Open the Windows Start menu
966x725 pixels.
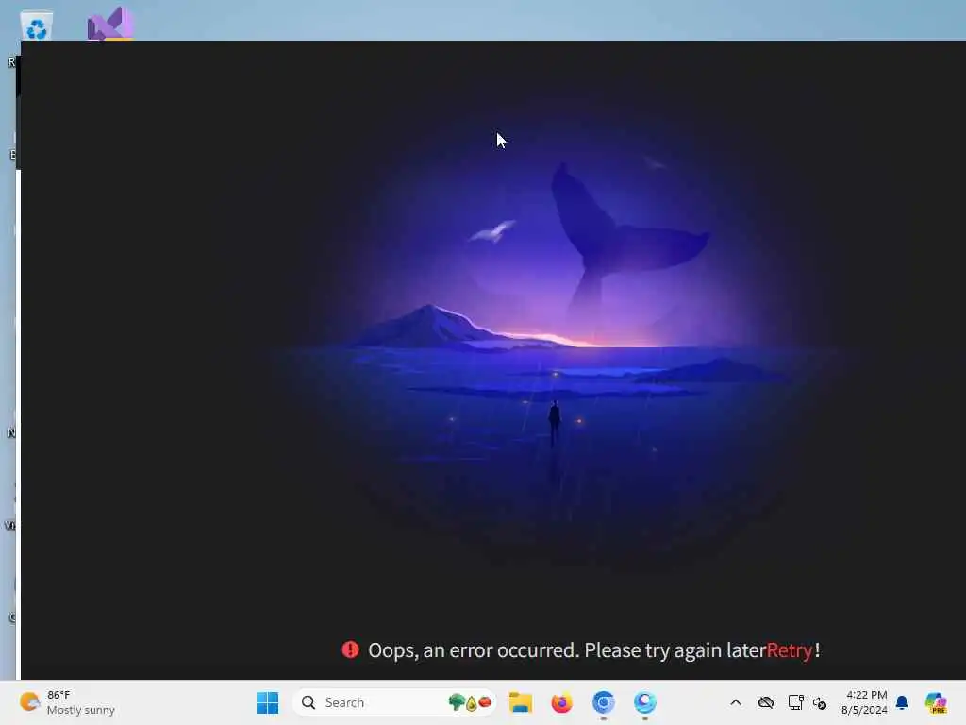pyautogui.click(x=267, y=702)
